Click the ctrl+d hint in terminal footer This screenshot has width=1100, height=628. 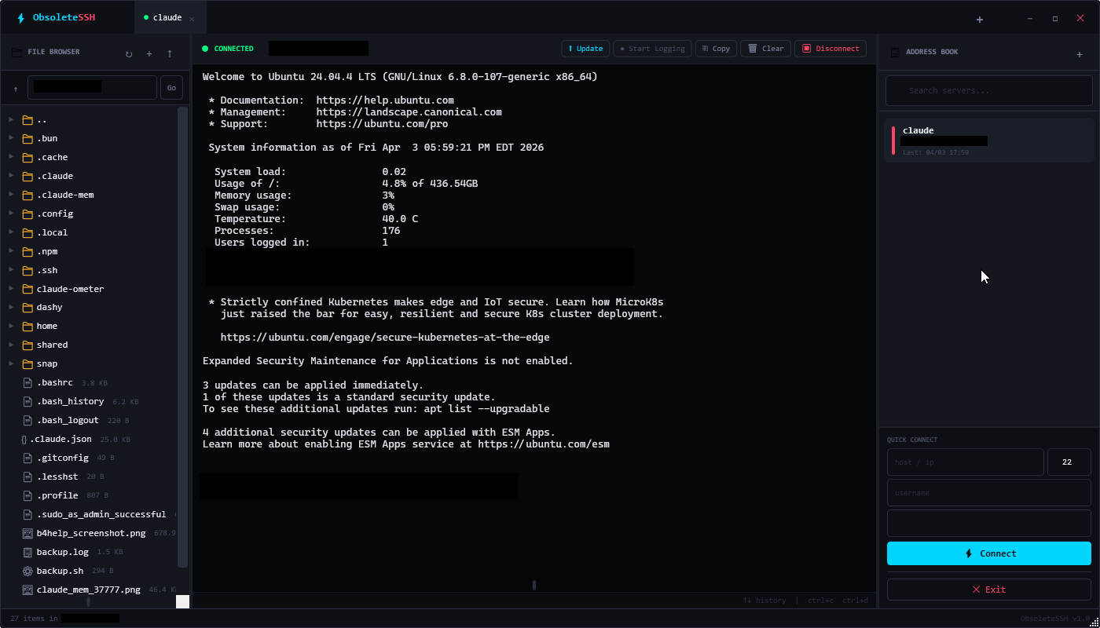click(856, 601)
